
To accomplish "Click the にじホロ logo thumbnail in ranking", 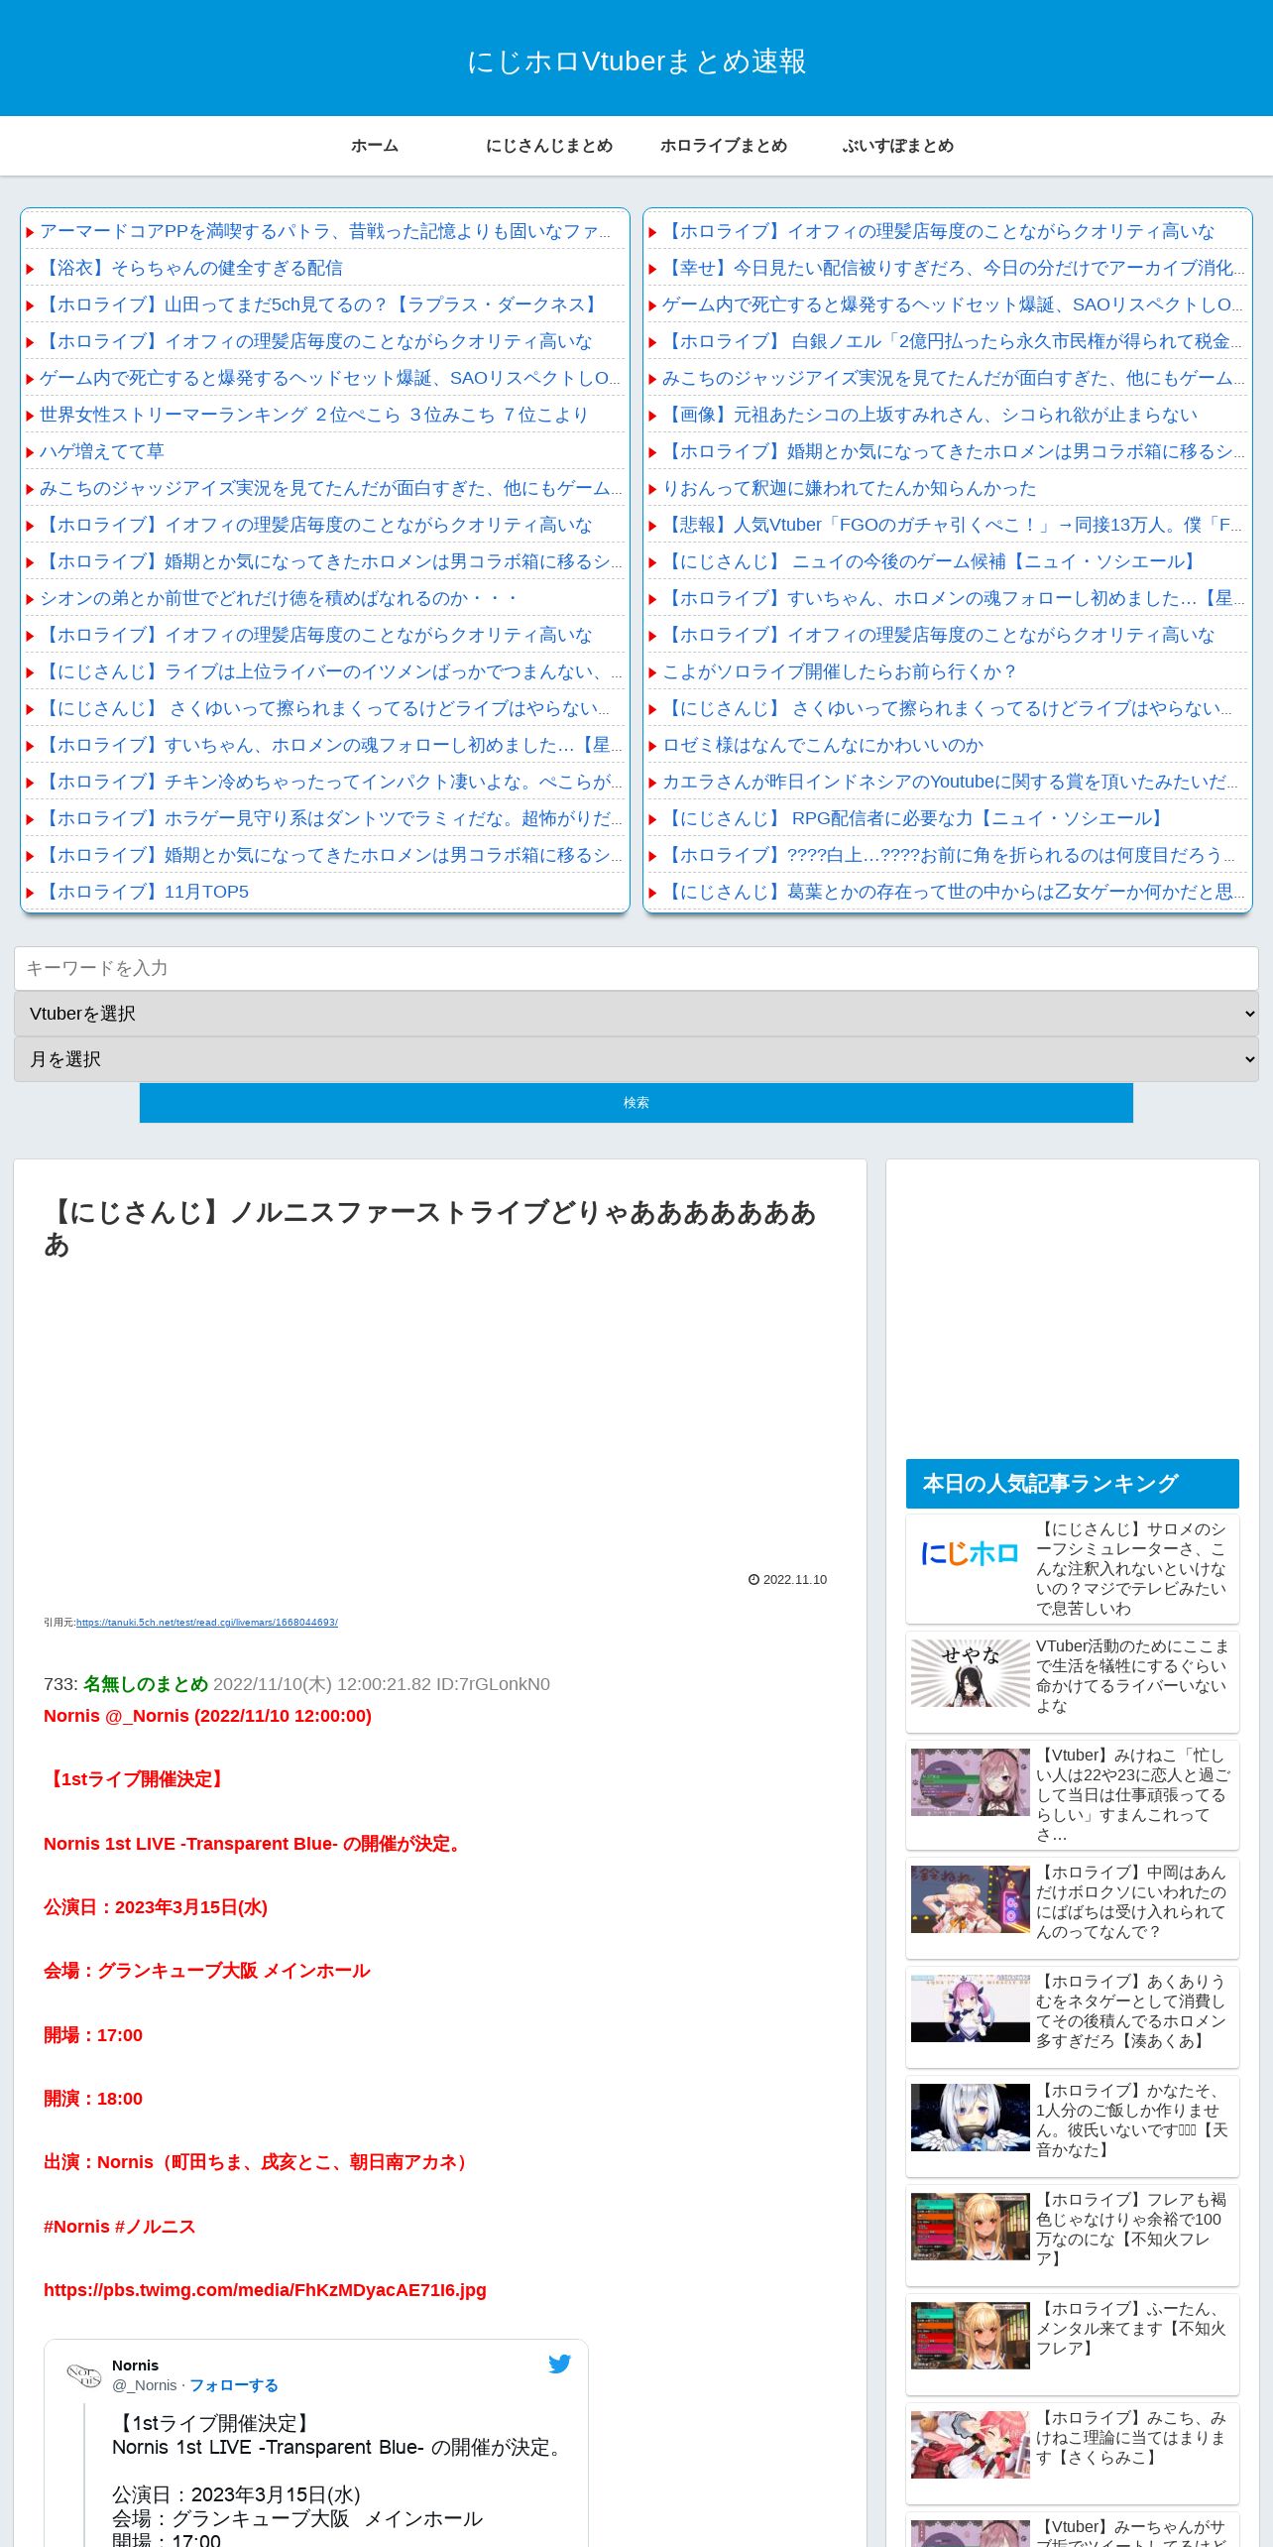I will (971, 1553).
